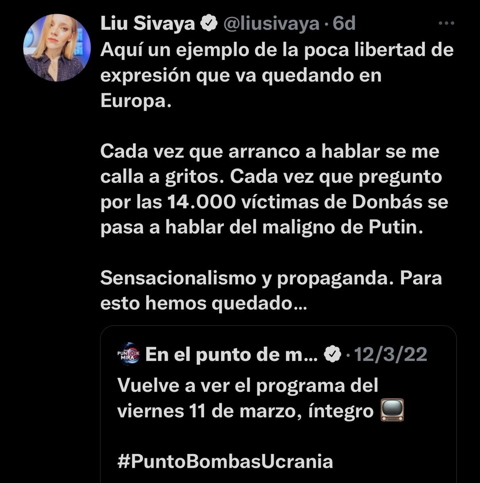Open the 6d timestamp of the tweet
The height and width of the screenshot is (483, 480).
344,25
